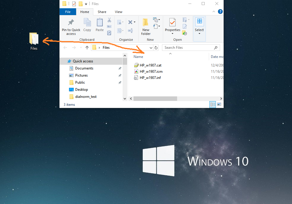Expand the Select dropdown arrow
Image resolution: width=292 pixels, height=204 pixels.
[199, 34]
